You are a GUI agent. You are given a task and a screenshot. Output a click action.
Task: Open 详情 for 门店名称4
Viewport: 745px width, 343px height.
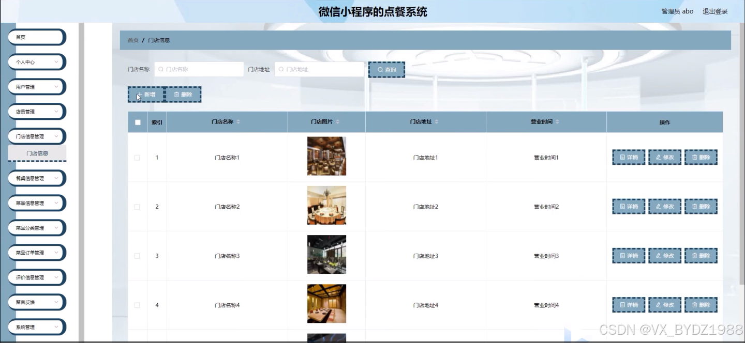[629, 305]
